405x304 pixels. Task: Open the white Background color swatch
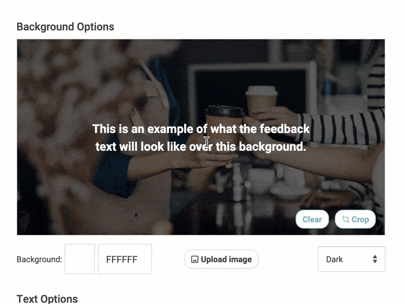click(x=80, y=259)
